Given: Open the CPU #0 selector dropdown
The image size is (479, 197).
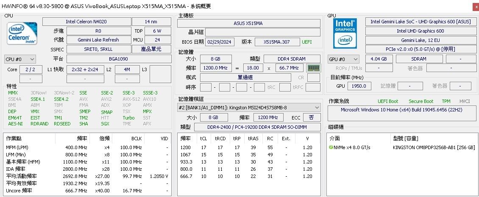Looking at the screenshot, I should [20, 59].
